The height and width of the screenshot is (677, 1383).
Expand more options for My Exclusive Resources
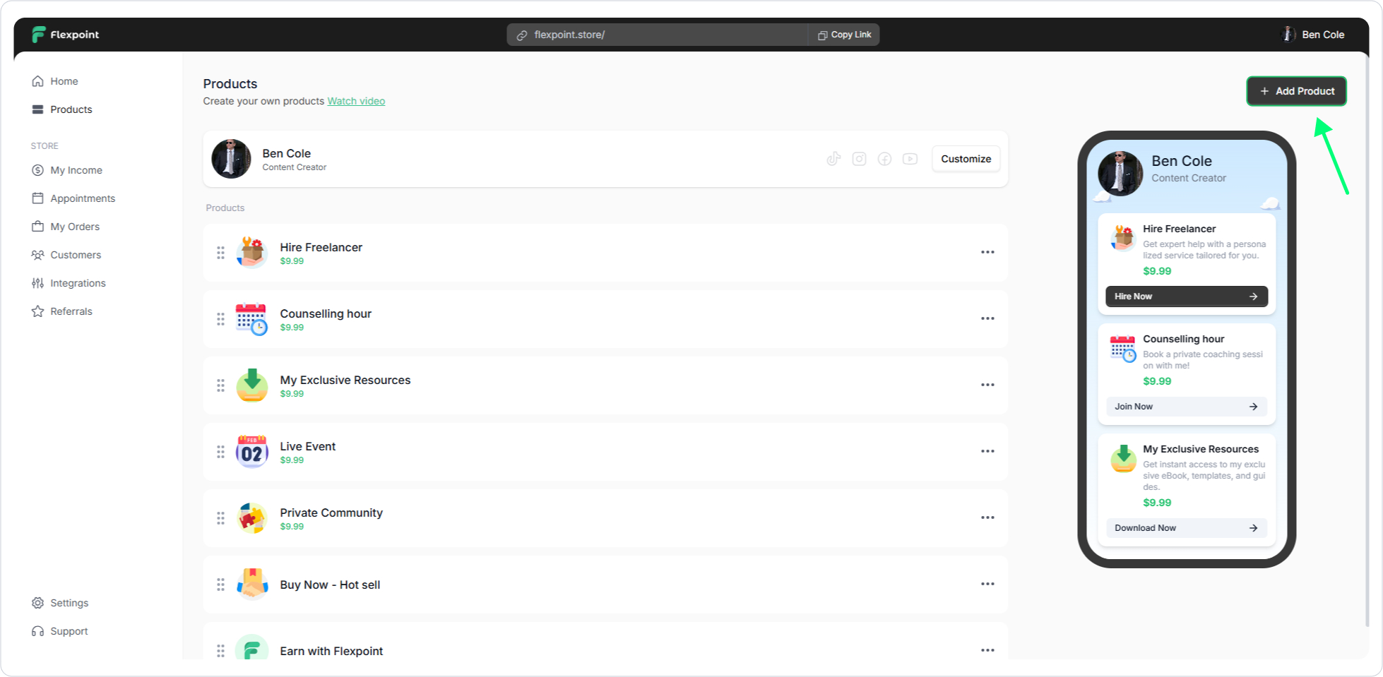[987, 385]
